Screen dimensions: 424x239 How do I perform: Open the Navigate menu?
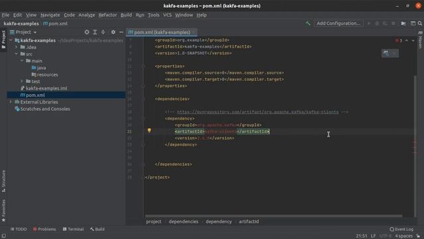coord(50,15)
